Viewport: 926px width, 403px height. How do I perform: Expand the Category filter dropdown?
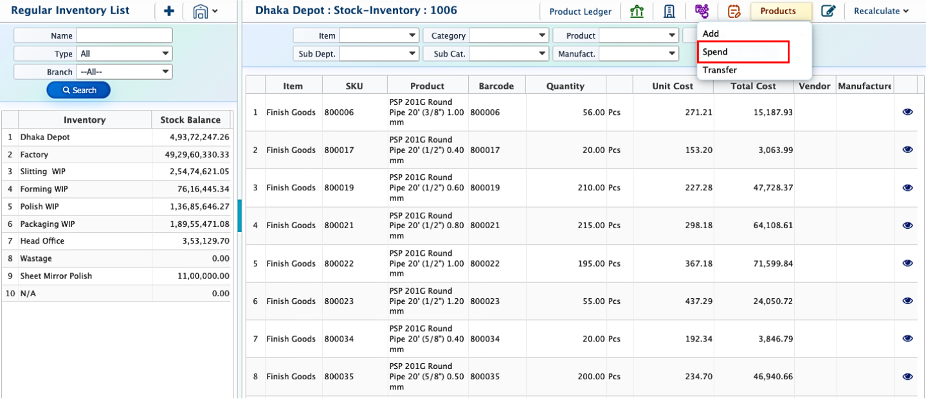pyautogui.click(x=509, y=36)
